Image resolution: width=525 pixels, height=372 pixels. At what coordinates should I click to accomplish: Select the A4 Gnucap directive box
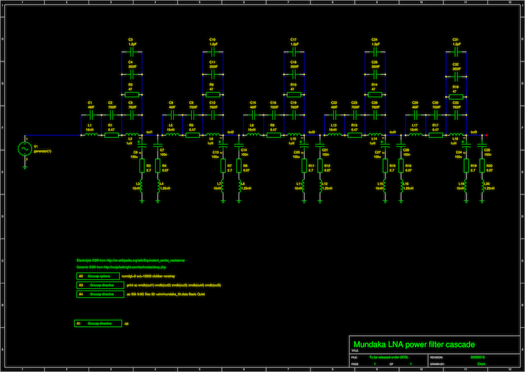(100, 294)
